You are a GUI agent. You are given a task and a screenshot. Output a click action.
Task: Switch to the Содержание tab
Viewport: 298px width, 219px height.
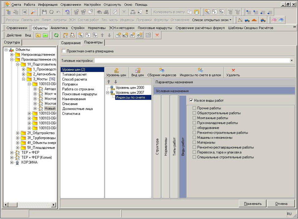[71, 43]
